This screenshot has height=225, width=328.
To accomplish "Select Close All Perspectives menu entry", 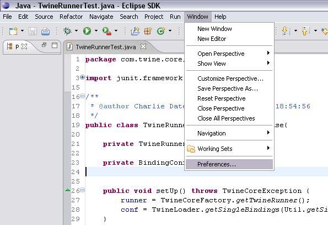I will click(x=229, y=118).
